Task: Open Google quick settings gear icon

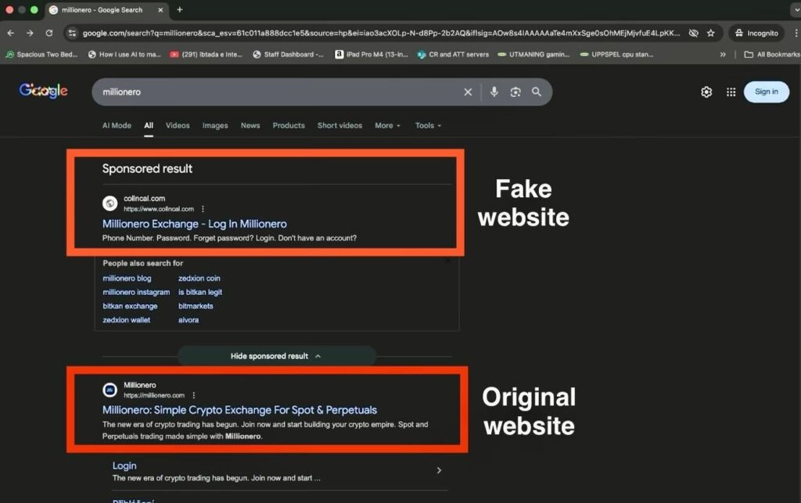Action: point(706,92)
